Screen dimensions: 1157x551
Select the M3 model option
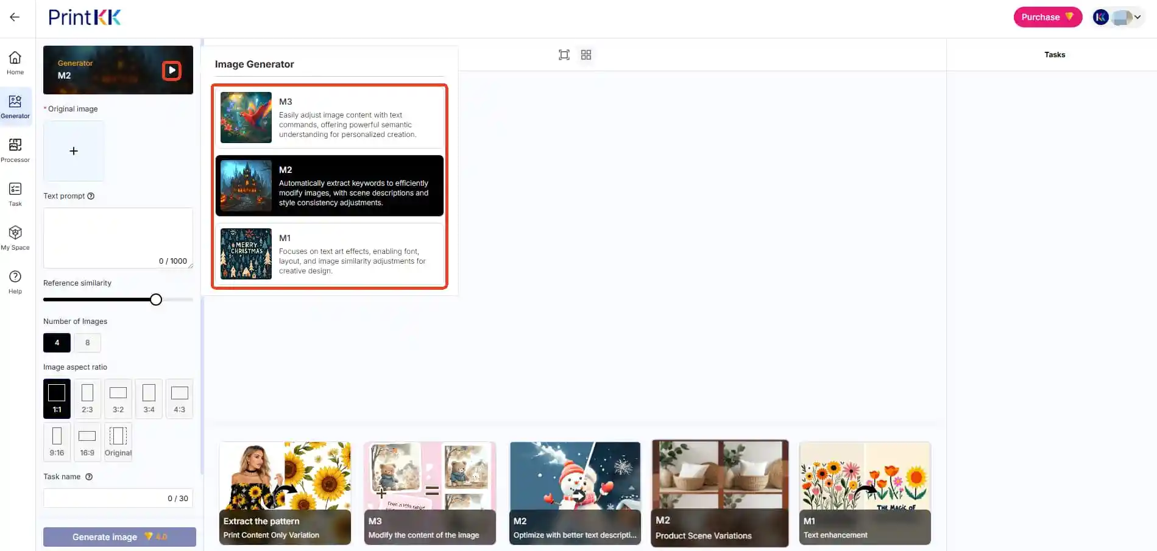tap(329, 118)
